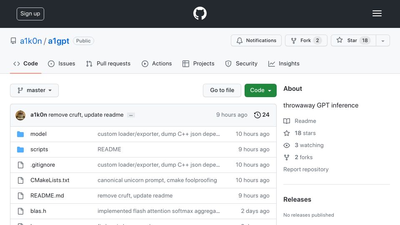Fork the repository with Fork button
Viewport: 400px width, 225px height.
pyautogui.click(x=306, y=40)
